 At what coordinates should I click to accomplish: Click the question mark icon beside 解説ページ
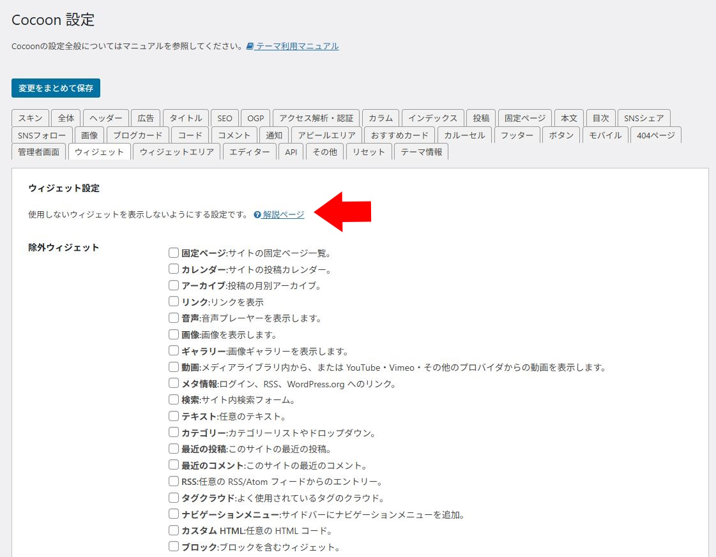[257, 215]
